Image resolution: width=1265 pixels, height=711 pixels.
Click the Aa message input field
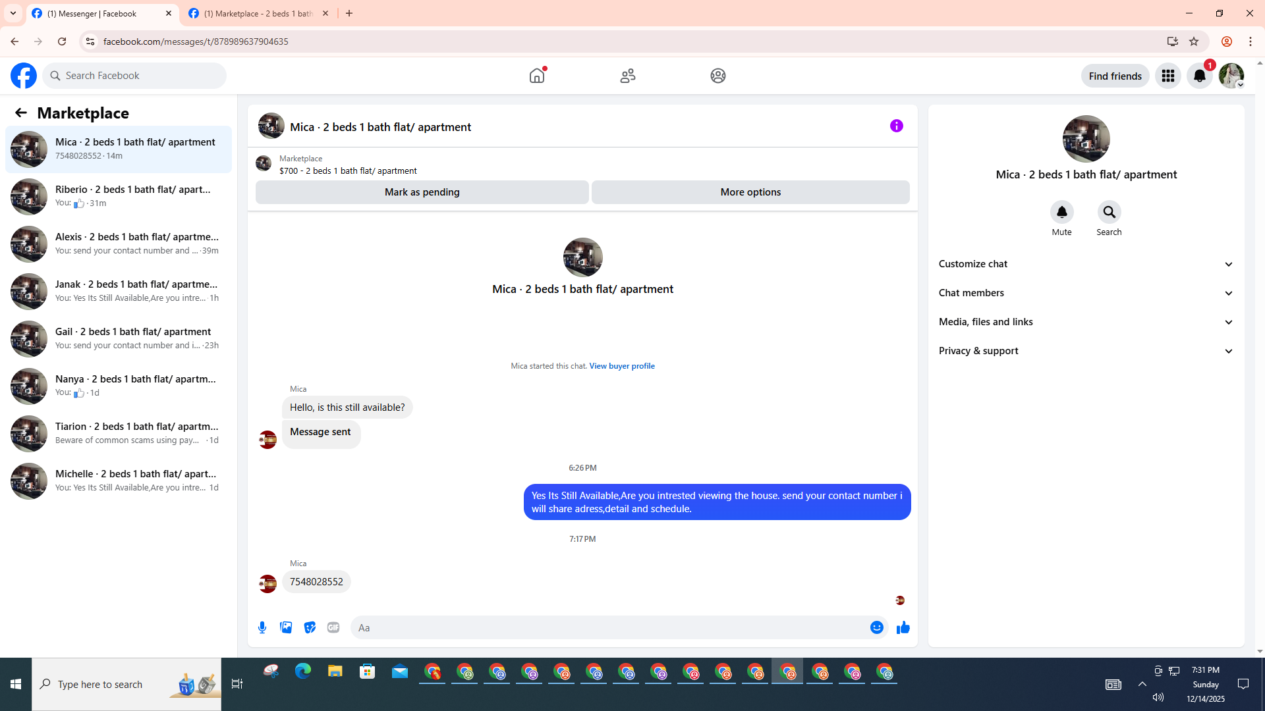(x=609, y=627)
